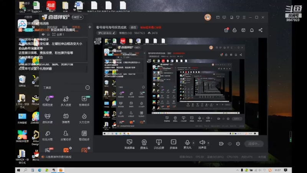This screenshot has height=173, width=307.
Task: Toggle the orange danmaku widget icon
Action: coord(66,150)
